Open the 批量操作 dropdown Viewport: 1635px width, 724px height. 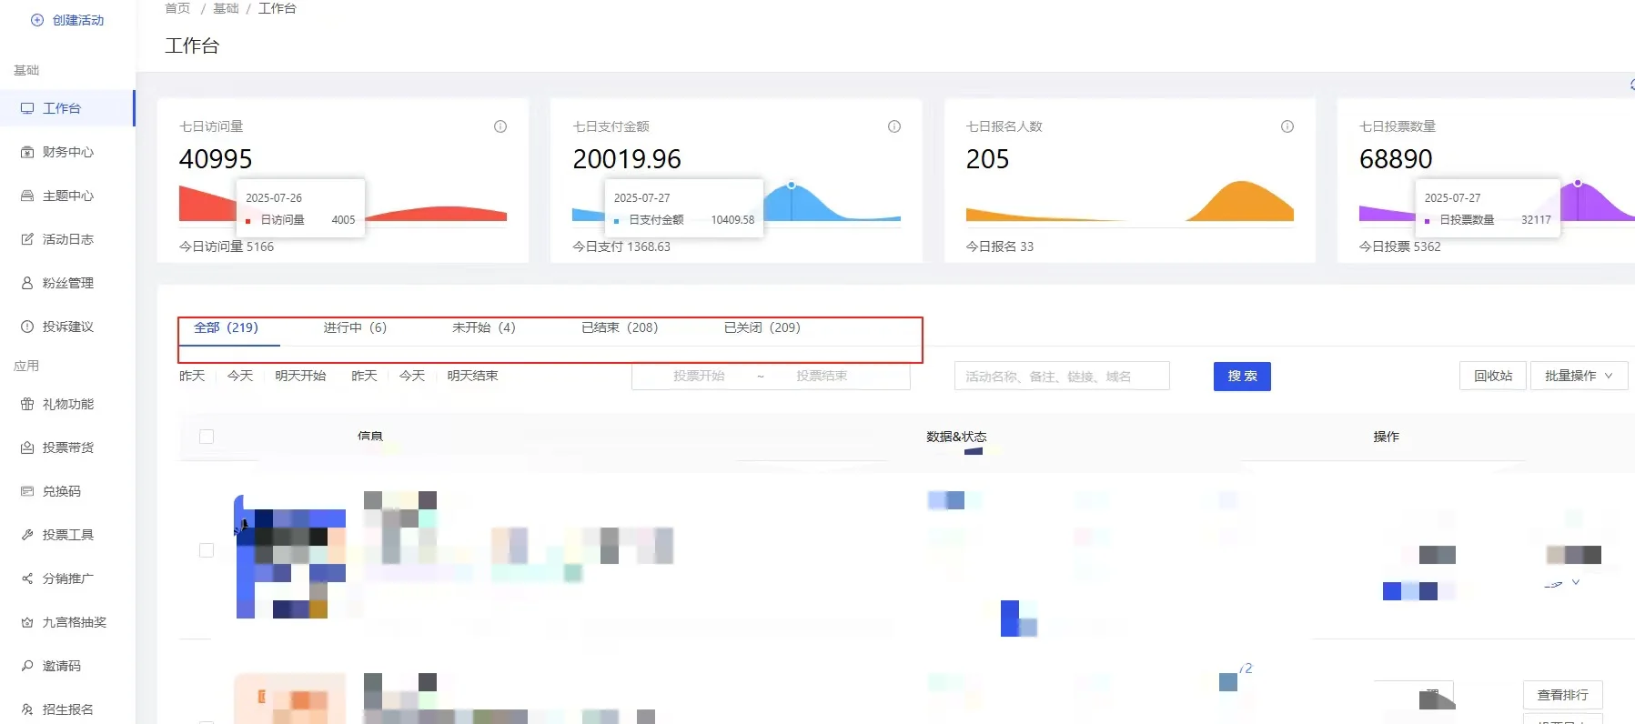1579,376
